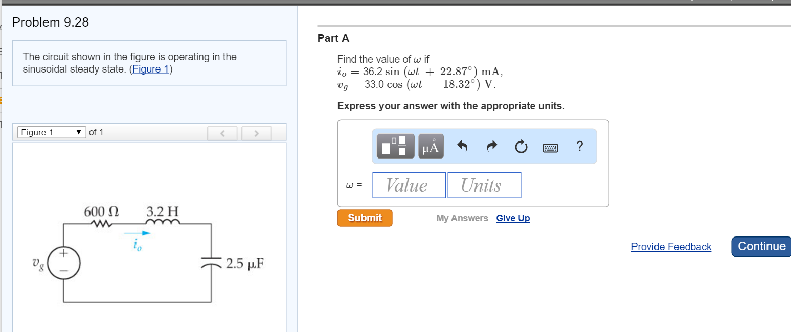Click the Units answer field

[x=484, y=185]
